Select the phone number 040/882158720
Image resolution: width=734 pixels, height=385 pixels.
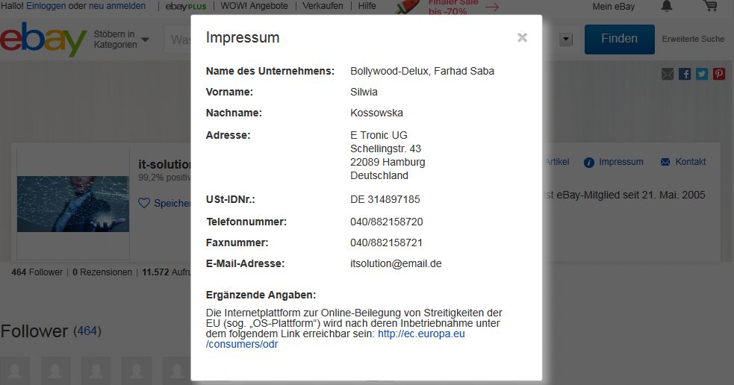386,222
